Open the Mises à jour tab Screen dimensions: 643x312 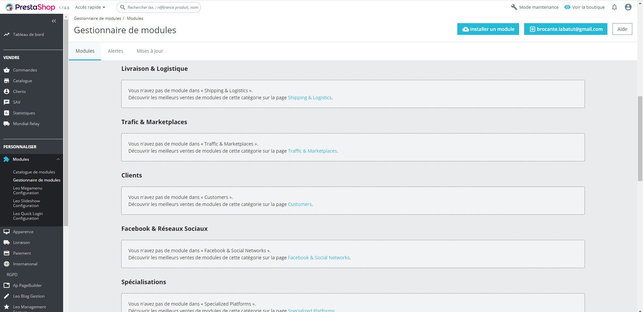(x=150, y=51)
